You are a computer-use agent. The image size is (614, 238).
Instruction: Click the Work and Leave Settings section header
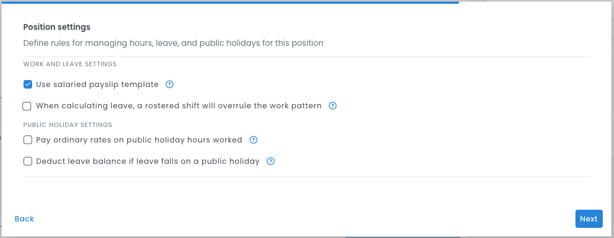[70, 64]
